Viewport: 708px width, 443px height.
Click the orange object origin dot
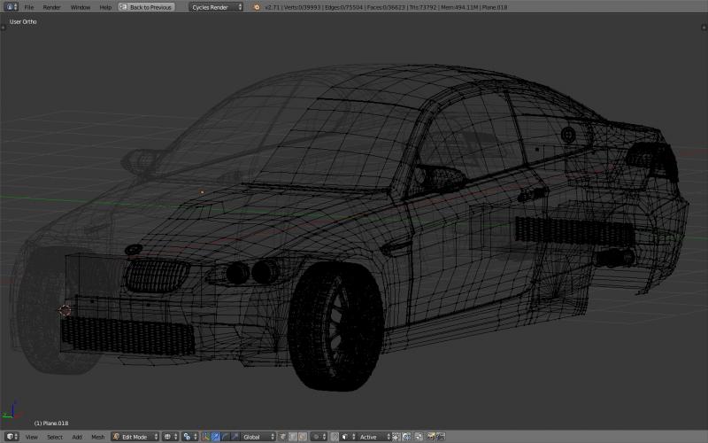pyautogui.click(x=202, y=192)
